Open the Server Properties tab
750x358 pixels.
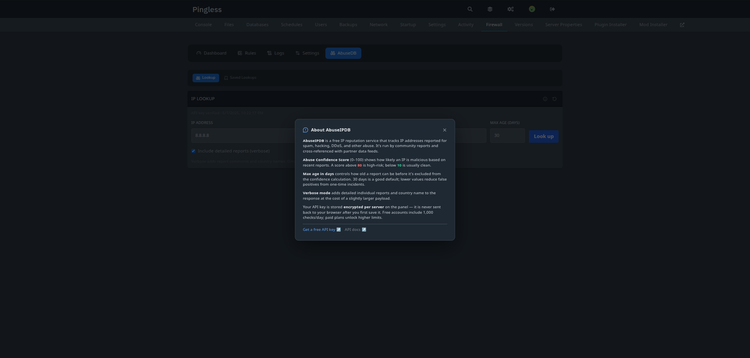click(x=564, y=25)
